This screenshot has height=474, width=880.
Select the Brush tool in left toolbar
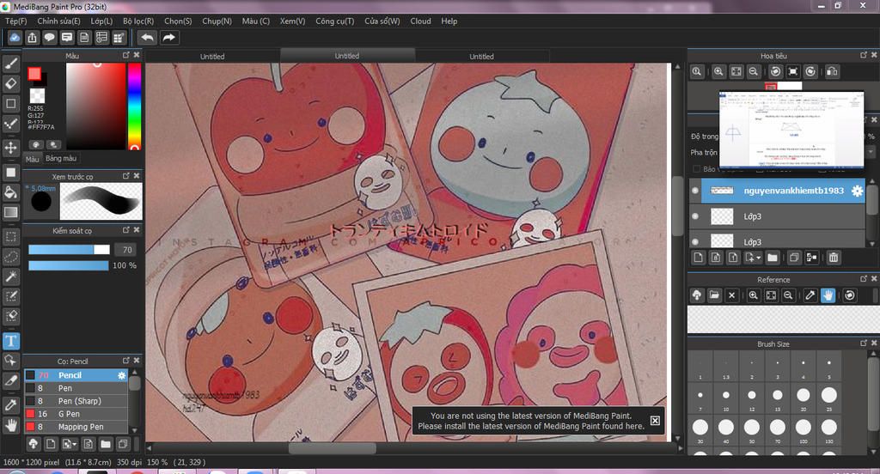10,64
